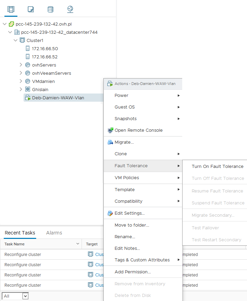Image resolution: width=247 pixels, height=301 pixels.
Task: Choose Turn On Fault Tolerance
Action: pyautogui.click(x=217, y=167)
